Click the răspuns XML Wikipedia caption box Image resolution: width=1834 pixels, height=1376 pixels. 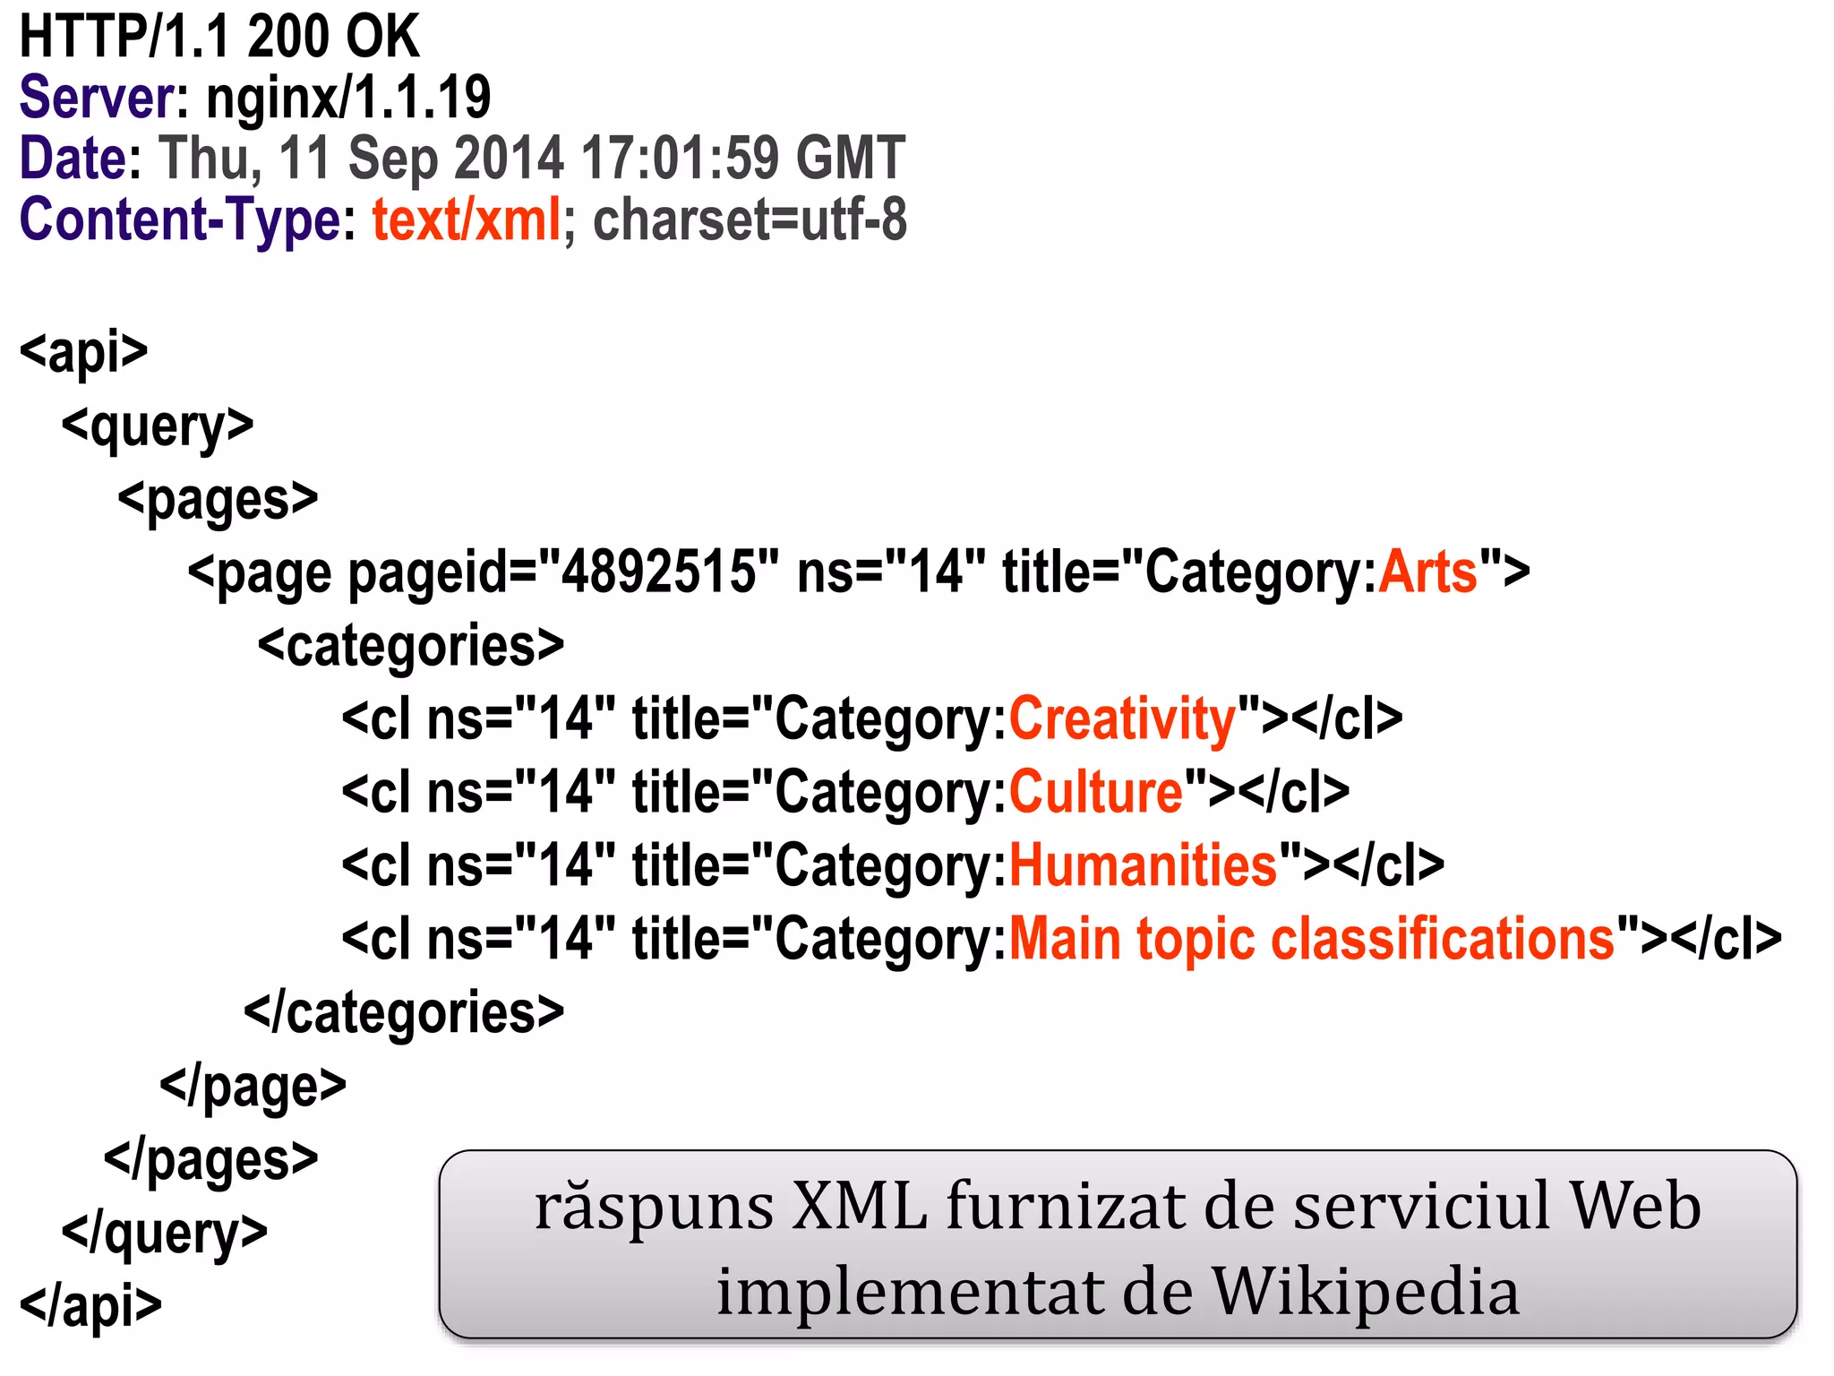point(1117,1246)
